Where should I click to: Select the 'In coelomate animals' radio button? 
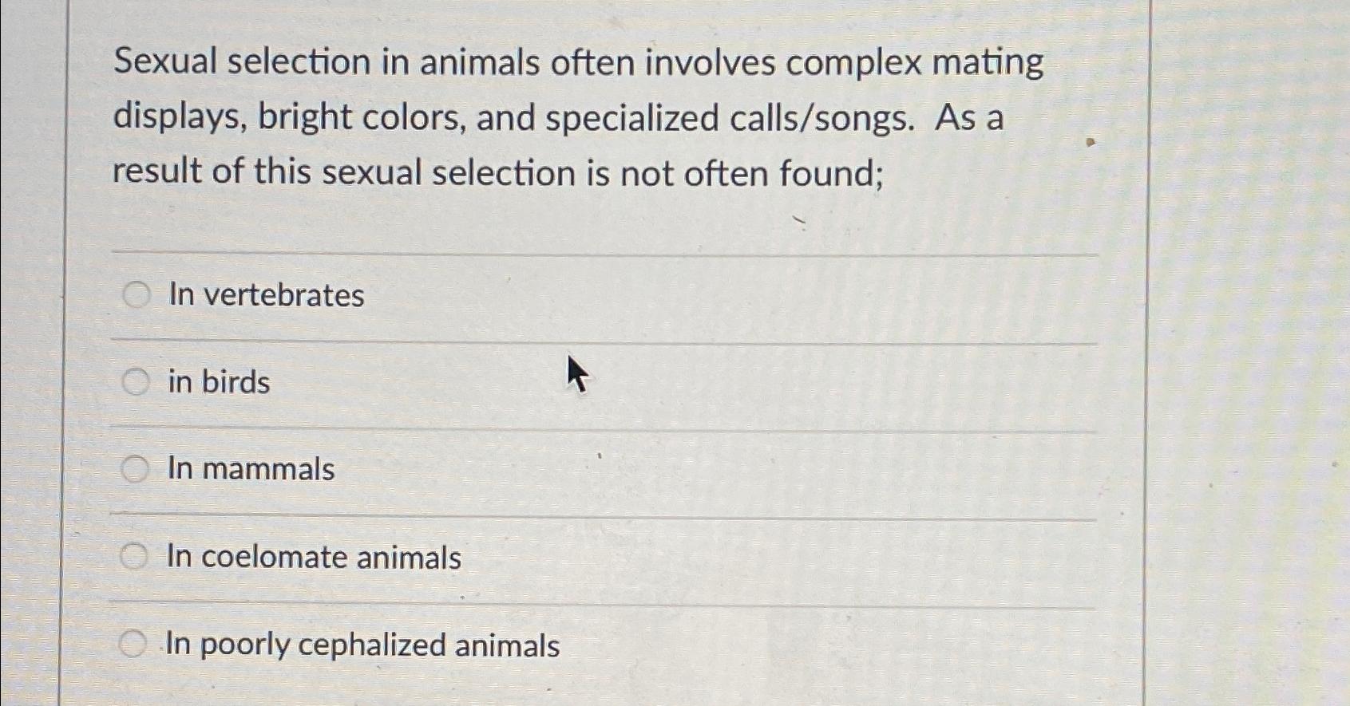(x=134, y=558)
